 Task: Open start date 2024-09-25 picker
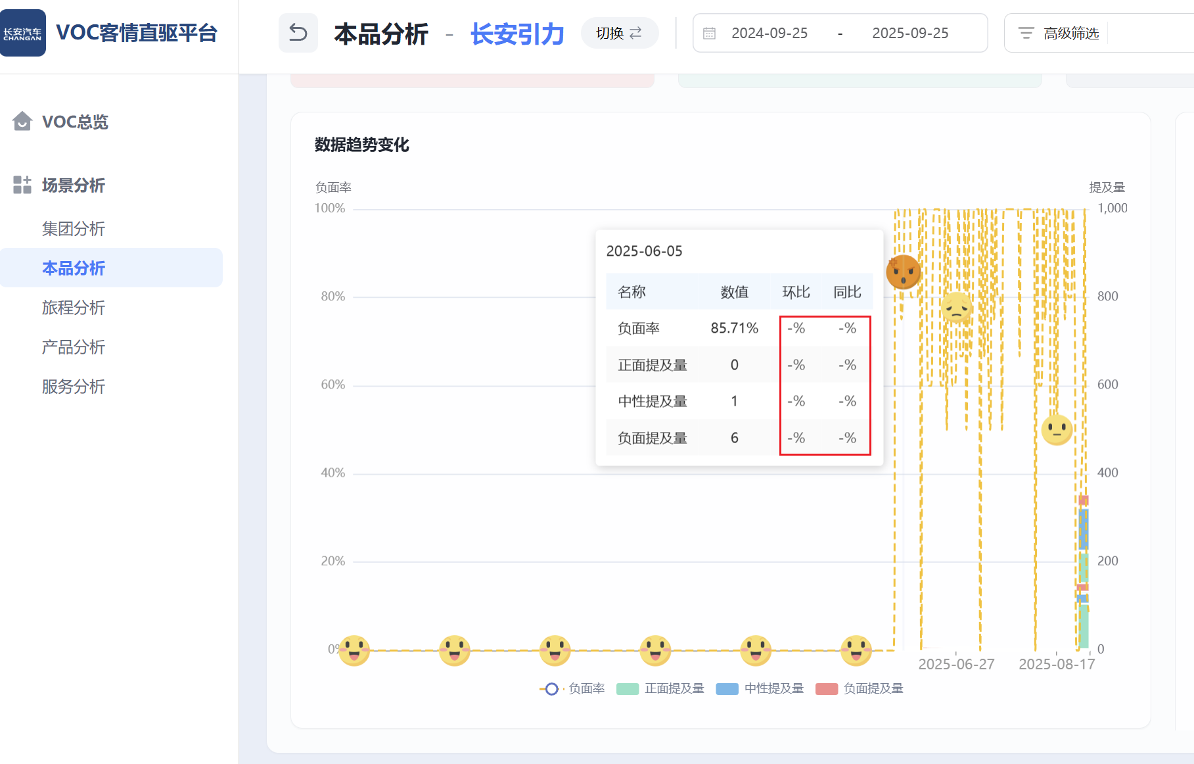point(769,34)
